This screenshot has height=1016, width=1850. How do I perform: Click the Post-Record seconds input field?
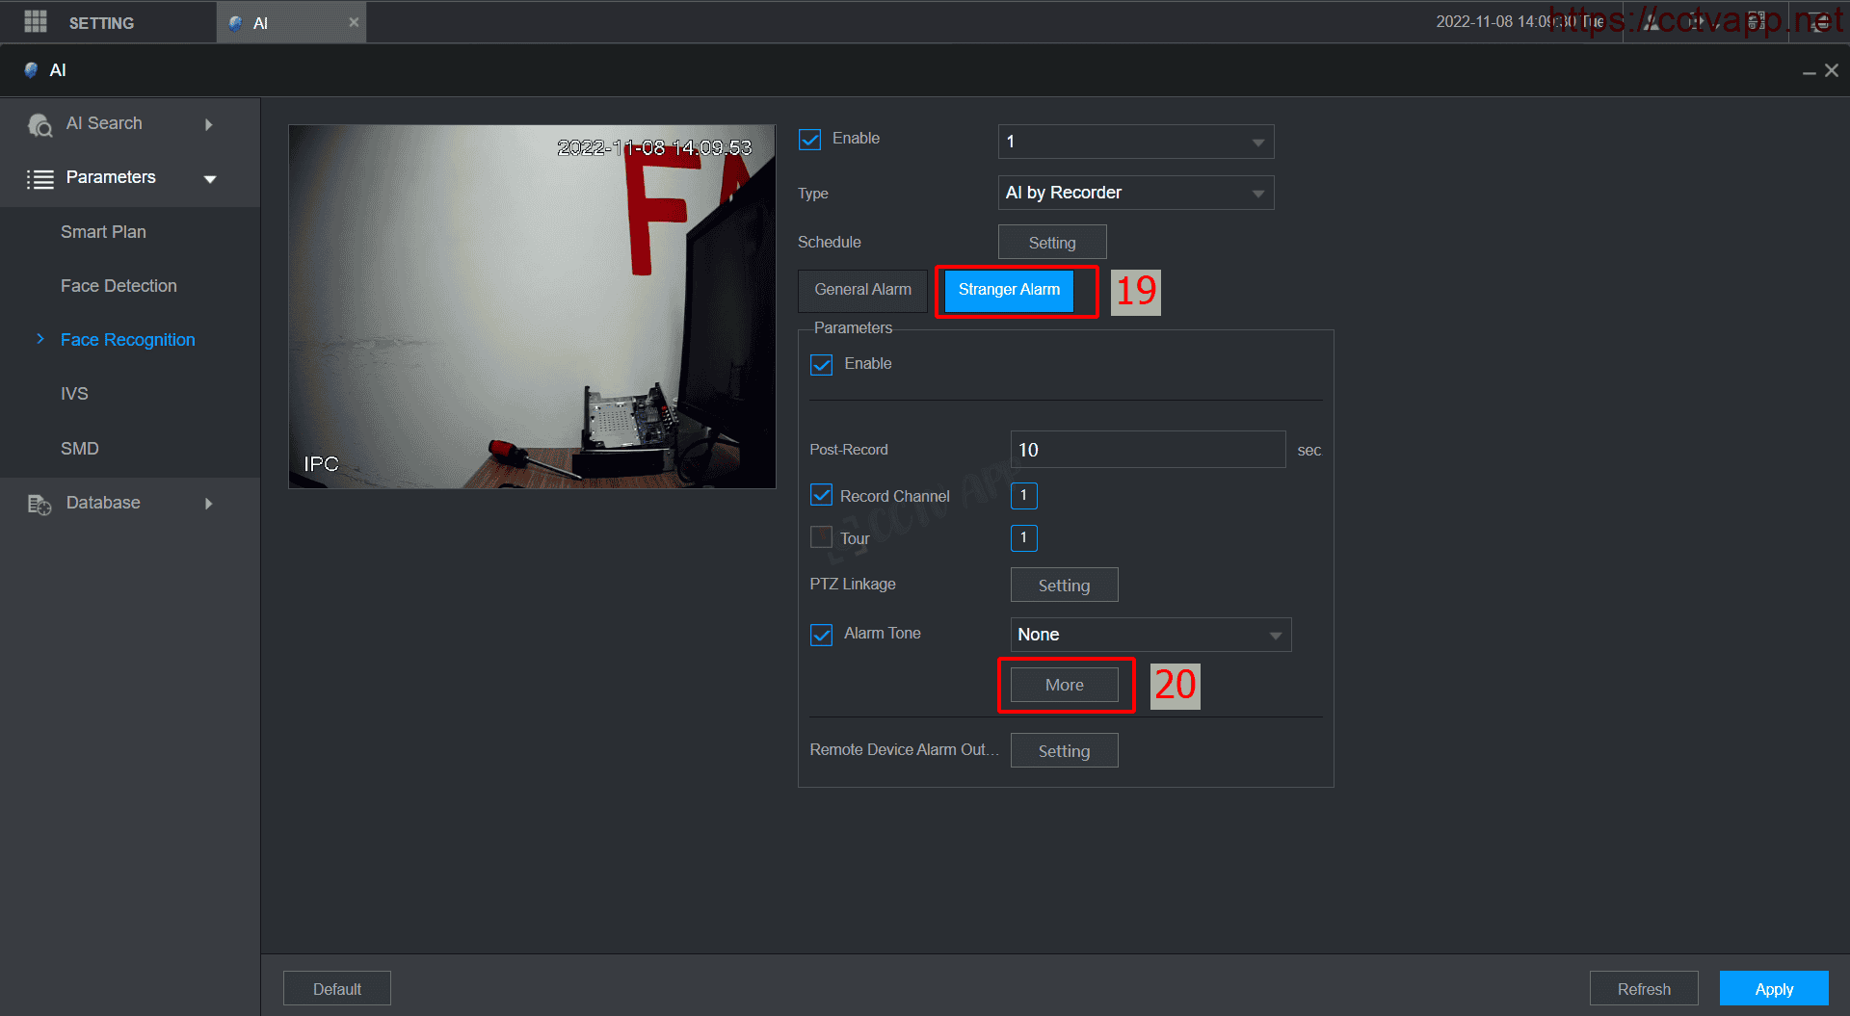[1147, 450]
